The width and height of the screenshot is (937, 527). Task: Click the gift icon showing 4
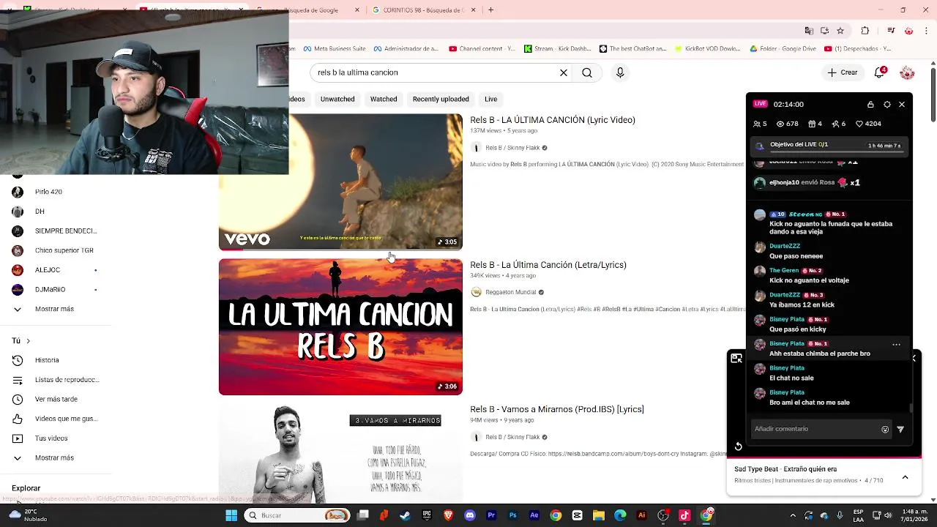point(811,124)
